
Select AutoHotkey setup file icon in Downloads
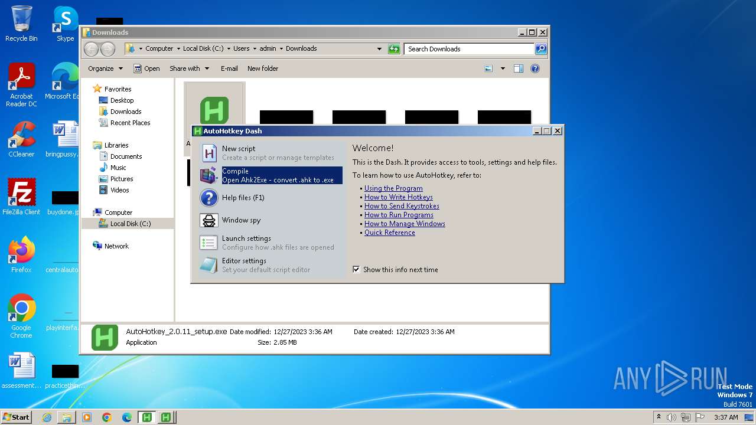214,110
